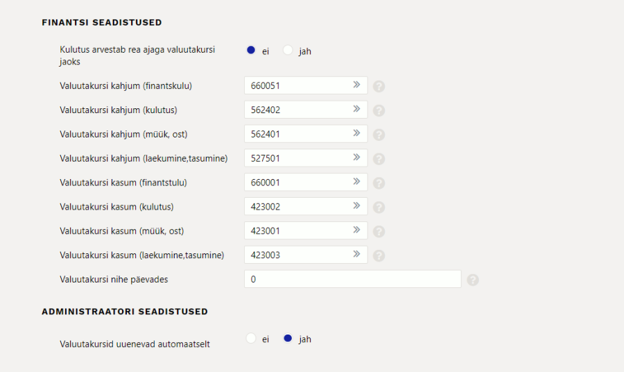
Task: Open account picker arrows for 423003 field
Action: 356,254
